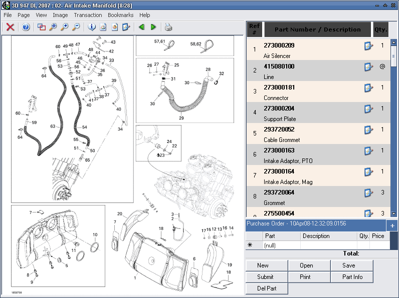Open the Transaction menu
The image size is (399, 298).
(88, 15)
